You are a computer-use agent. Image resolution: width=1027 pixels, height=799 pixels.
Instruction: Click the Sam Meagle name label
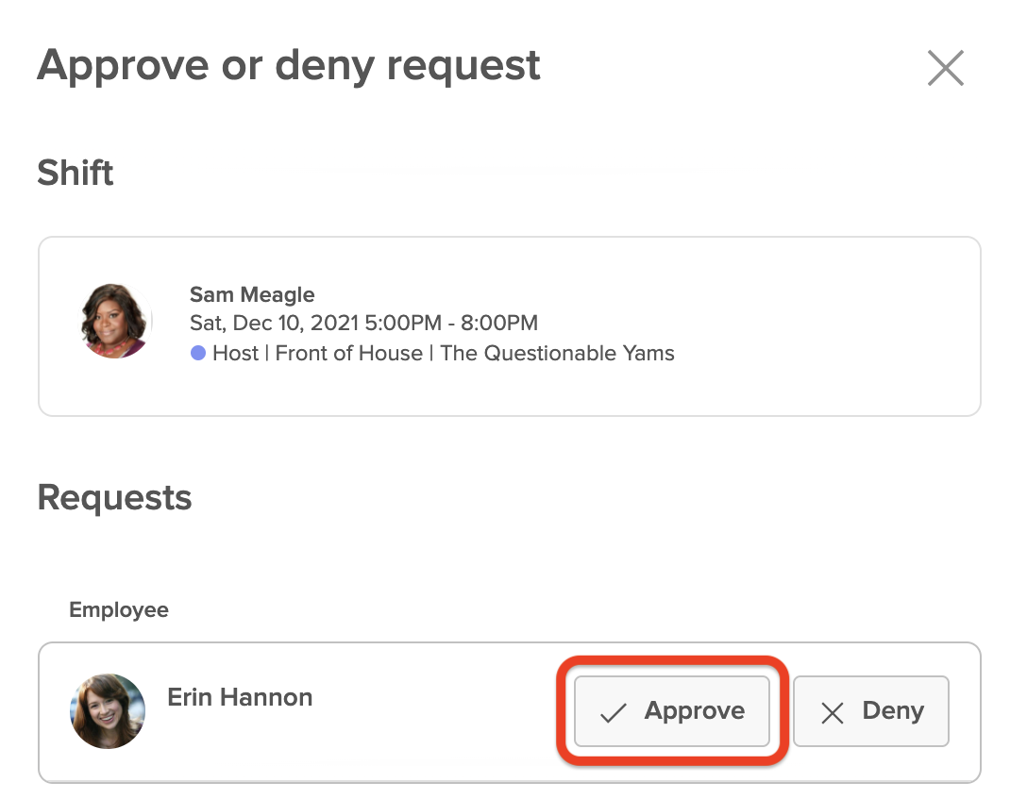click(x=252, y=294)
